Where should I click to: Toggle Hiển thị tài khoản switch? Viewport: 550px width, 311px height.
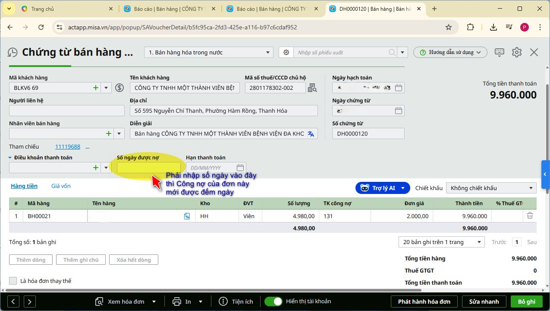coord(273,301)
